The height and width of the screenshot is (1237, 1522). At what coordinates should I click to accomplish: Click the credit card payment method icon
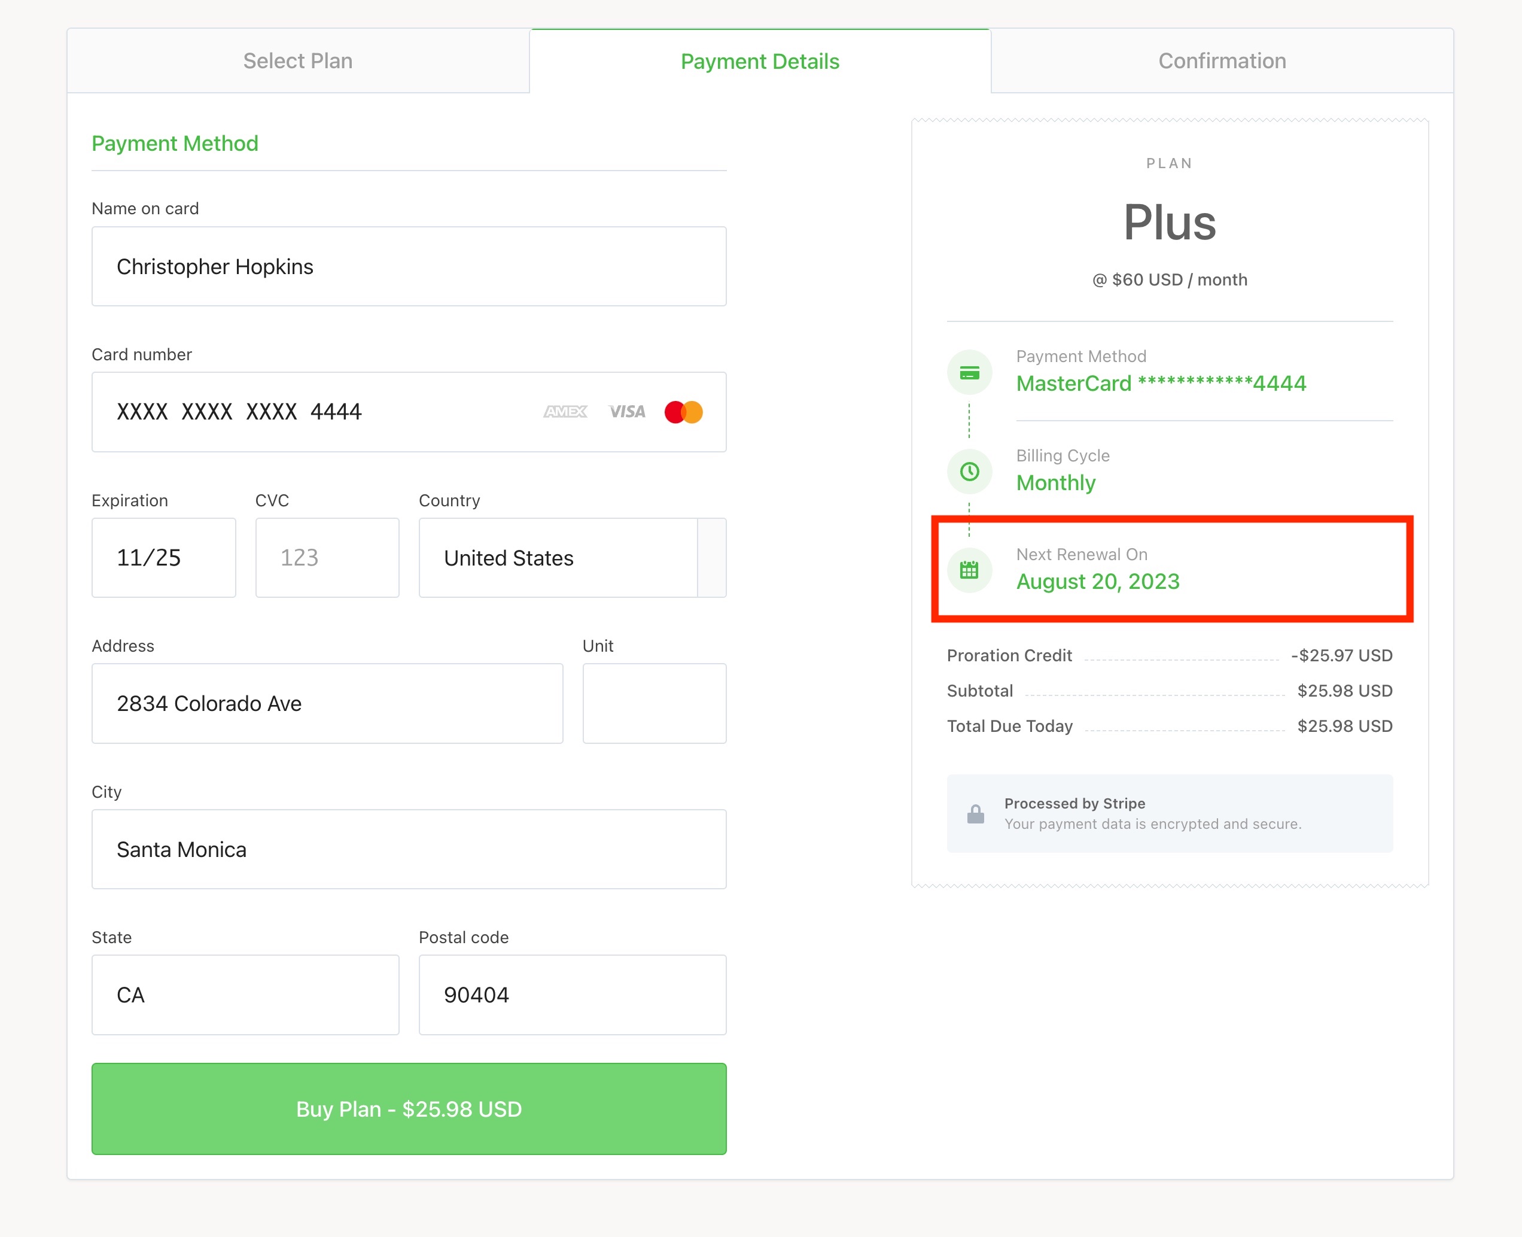[x=969, y=373]
